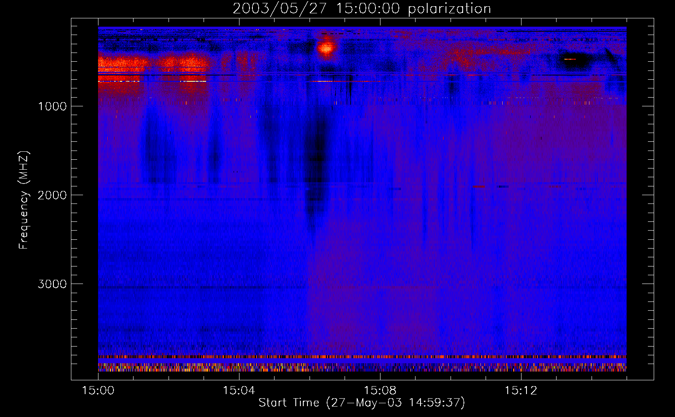The width and height of the screenshot is (675, 417).
Task: Click the '15:08' time tick label
Action: (380, 391)
